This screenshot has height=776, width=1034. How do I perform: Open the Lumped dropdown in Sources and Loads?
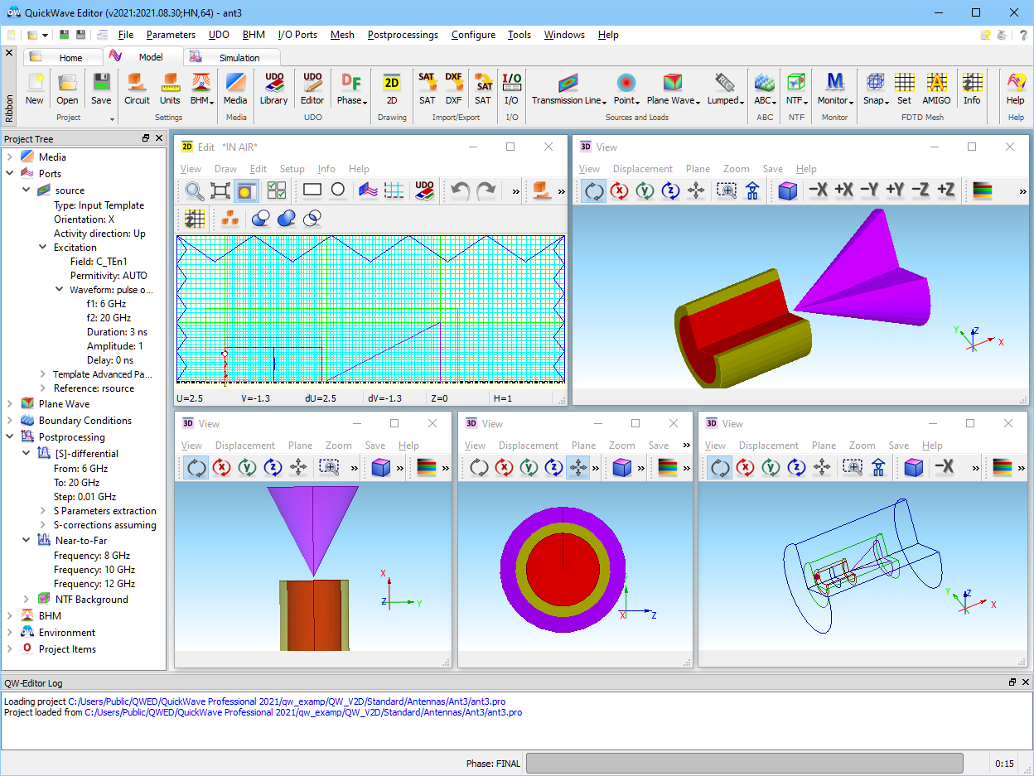coord(724,89)
